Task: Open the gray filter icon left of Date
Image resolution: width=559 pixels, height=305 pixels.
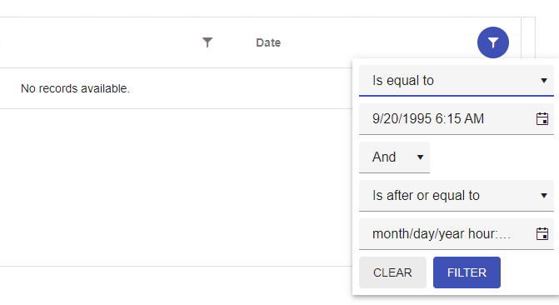Action: [x=207, y=42]
